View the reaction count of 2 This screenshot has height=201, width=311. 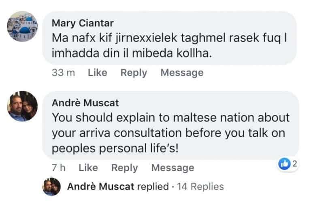tap(295, 164)
